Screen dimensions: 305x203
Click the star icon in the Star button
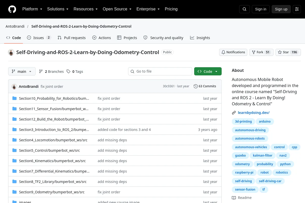[x=280, y=52]
